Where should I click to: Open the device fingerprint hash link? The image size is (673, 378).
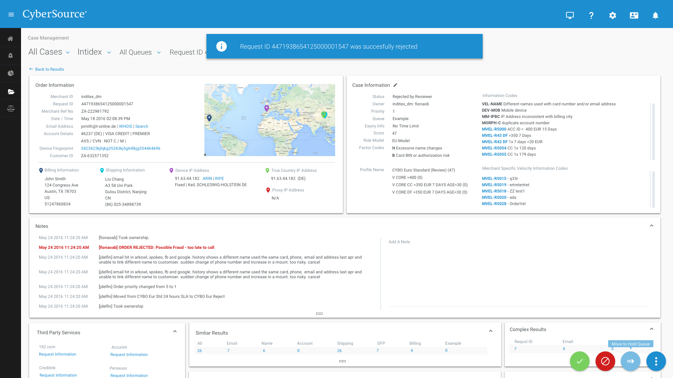(x=121, y=148)
